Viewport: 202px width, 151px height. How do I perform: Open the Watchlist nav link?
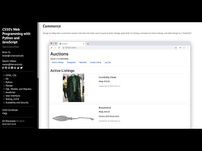[83, 62]
